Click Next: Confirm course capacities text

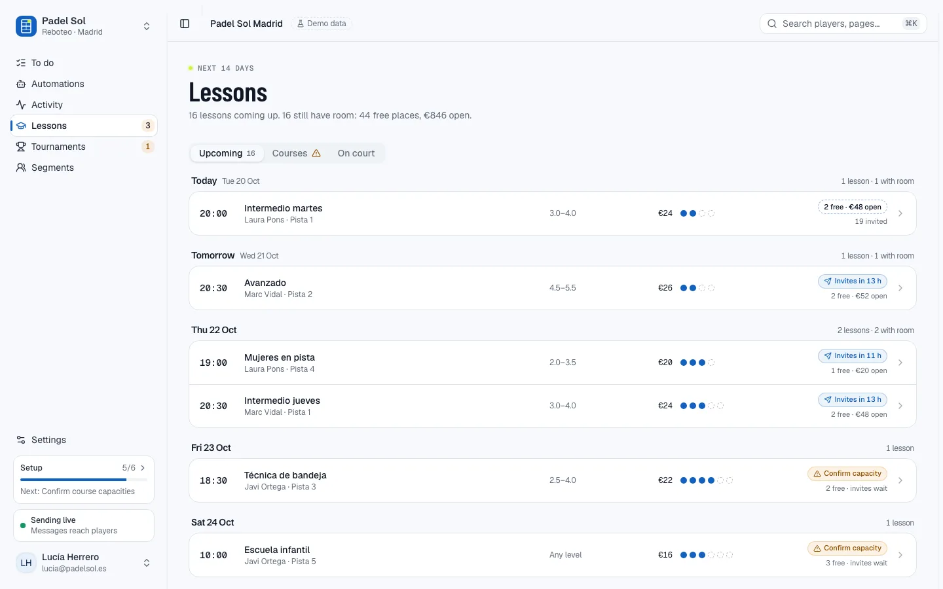[x=77, y=491]
